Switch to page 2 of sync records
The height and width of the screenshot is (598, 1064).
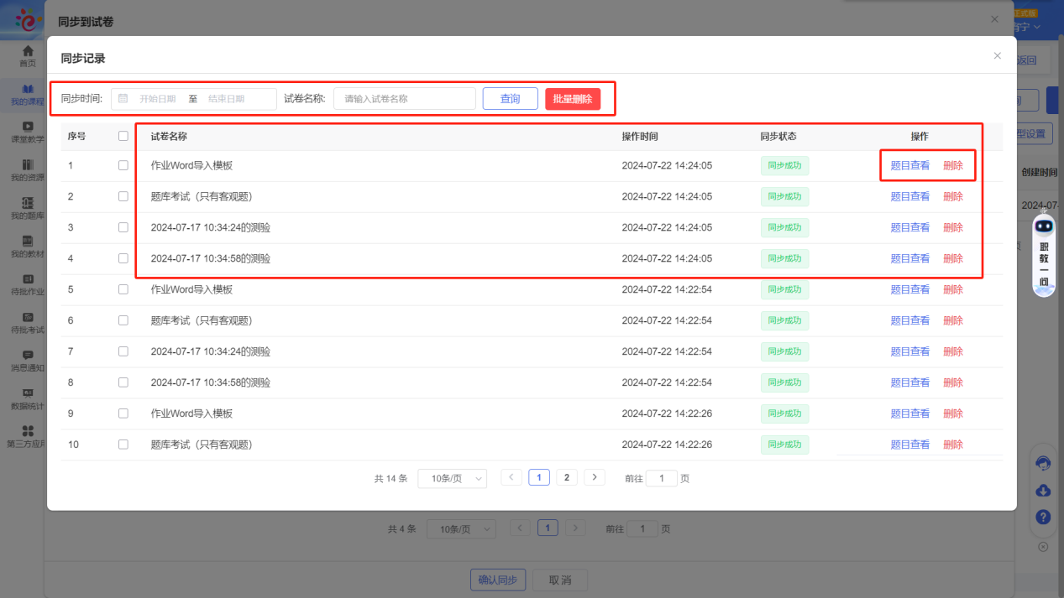tap(567, 477)
